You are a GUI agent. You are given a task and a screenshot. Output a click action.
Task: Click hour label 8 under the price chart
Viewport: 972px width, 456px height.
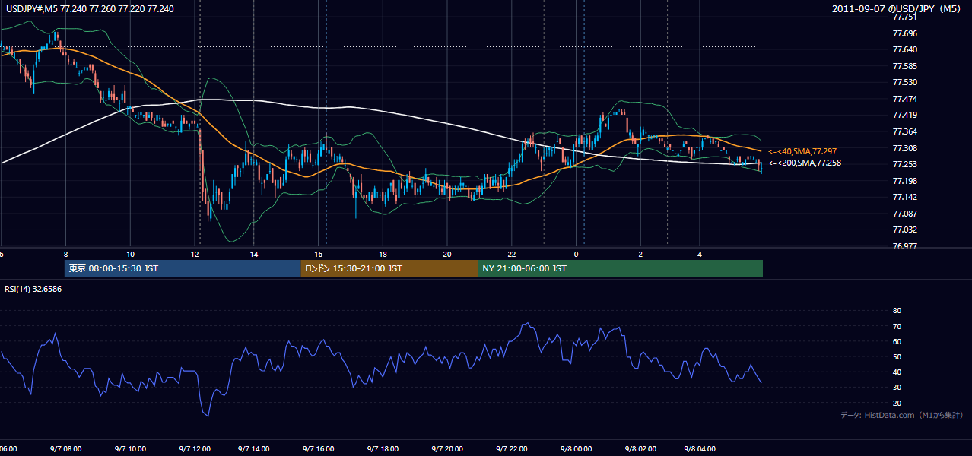click(x=66, y=255)
